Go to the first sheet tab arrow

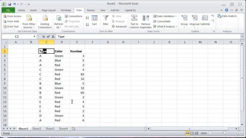point(3,129)
